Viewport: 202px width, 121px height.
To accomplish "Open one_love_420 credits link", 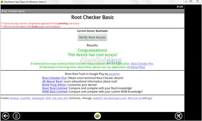I will coord(60,98).
